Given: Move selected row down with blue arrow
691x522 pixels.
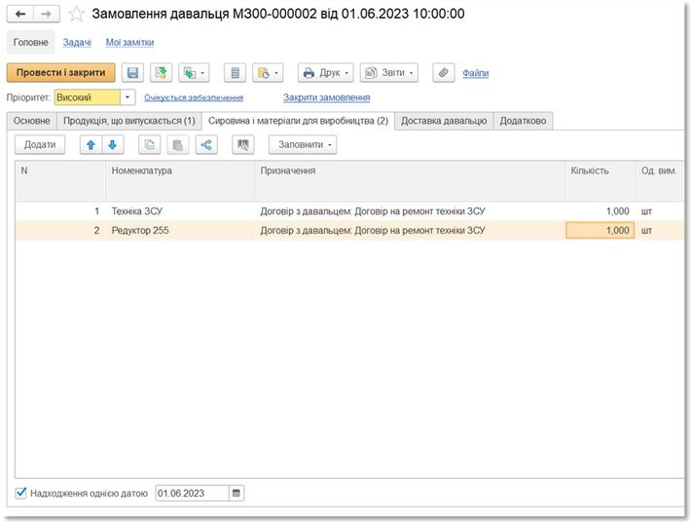Looking at the screenshot, I should (113, 145).
